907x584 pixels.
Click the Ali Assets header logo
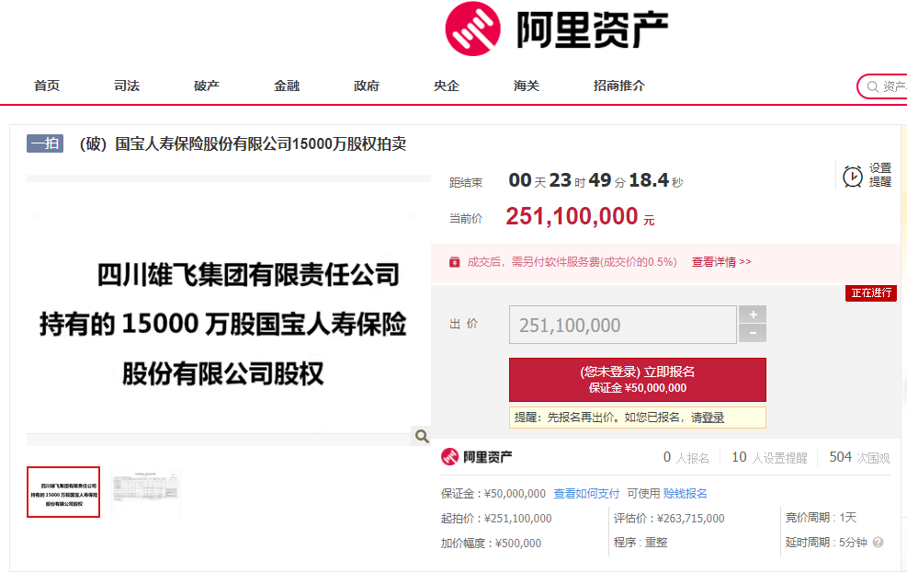coord(557,29)
